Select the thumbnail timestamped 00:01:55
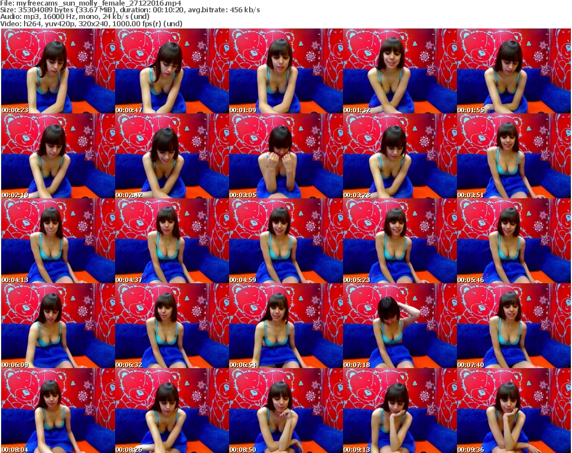The height and width of the screenshot is (453, 572). tap(514, 71)
